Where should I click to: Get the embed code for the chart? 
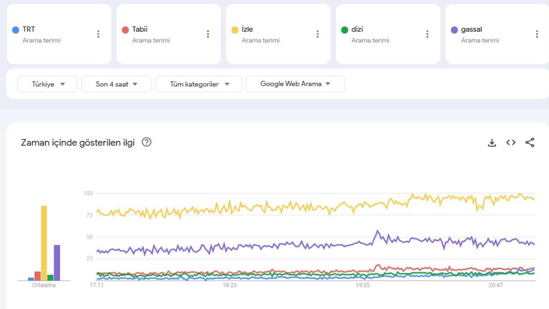pyautogui.click(x=511, y=142)
